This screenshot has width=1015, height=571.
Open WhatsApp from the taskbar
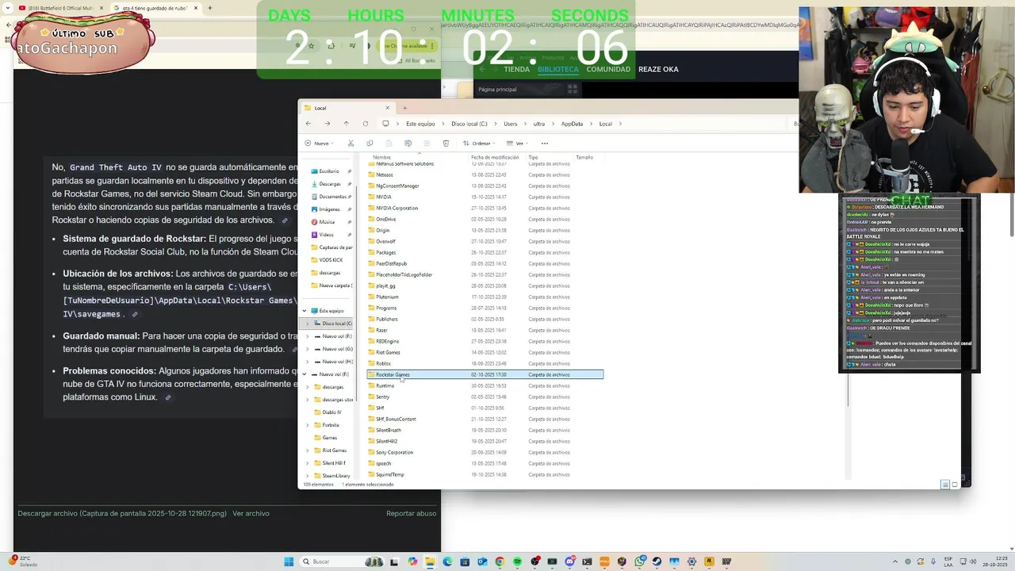(639, 561)
